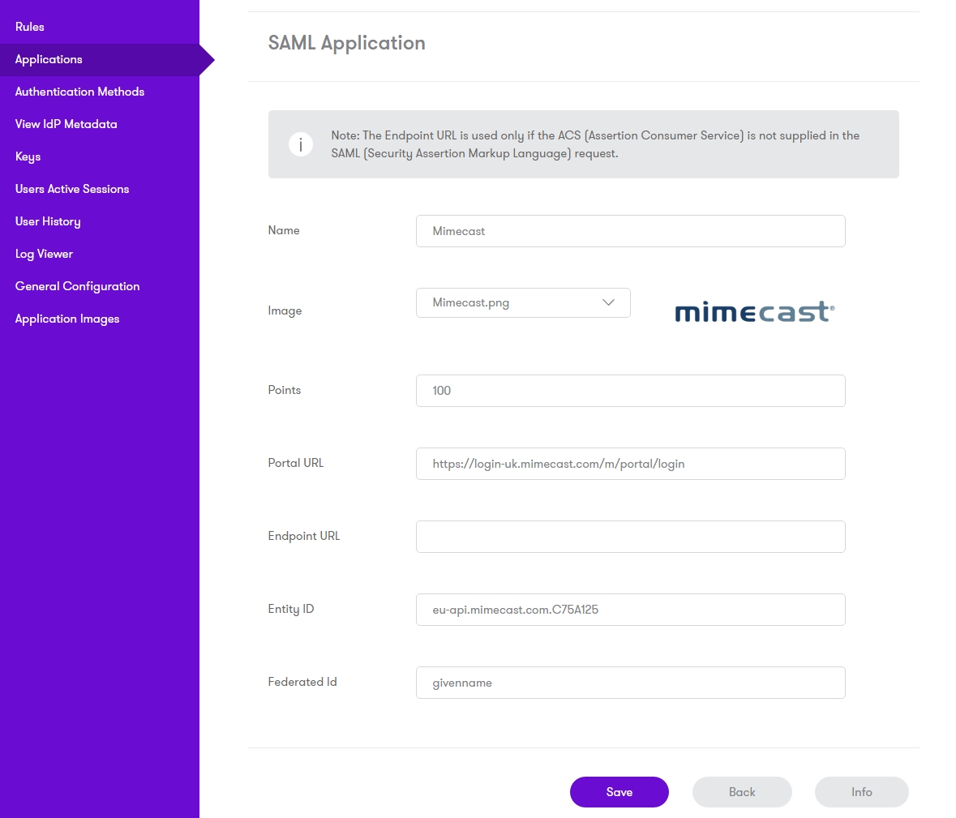Click the Back button
The width and height of the screenshot is (956, 818).
[741, 792]
